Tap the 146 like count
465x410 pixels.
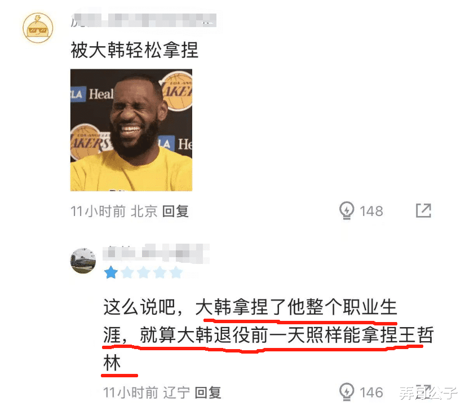pos(371,393)
